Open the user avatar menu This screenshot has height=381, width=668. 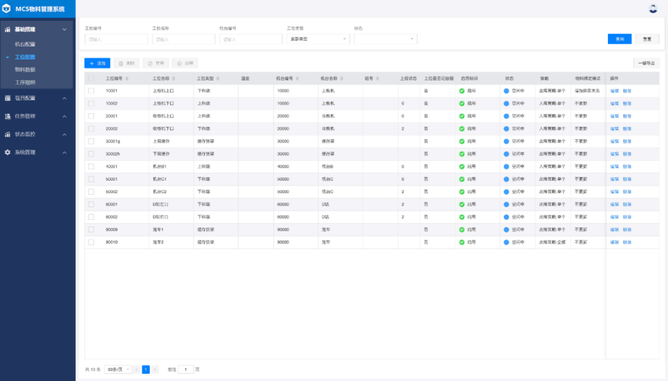[653, 9]
